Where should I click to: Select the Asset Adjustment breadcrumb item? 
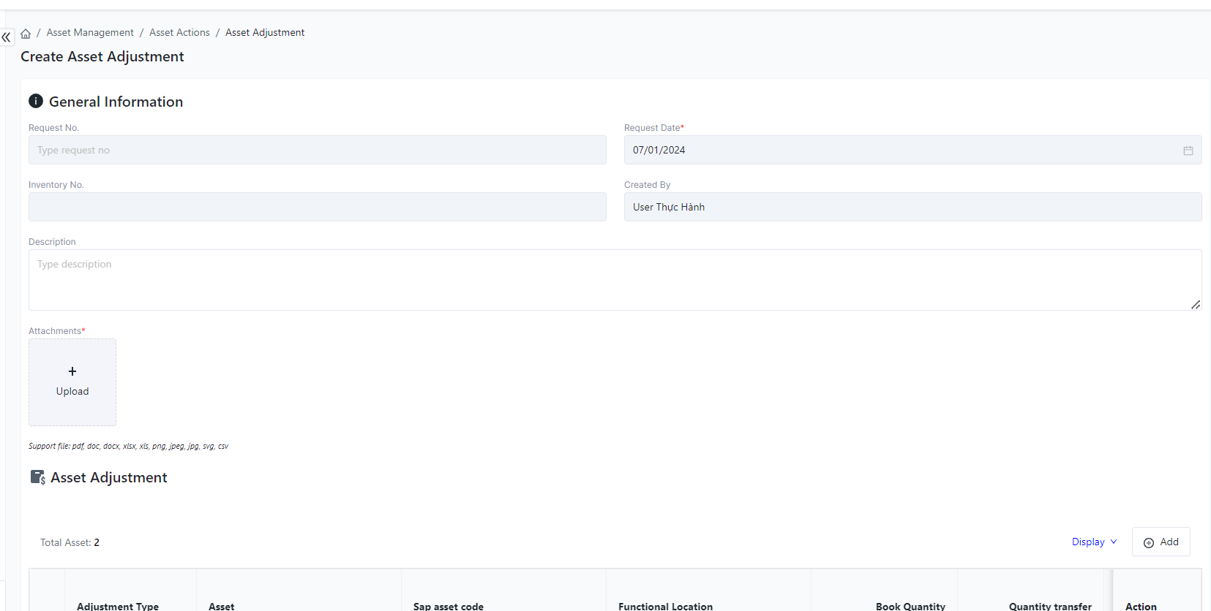tap(265, 33)
